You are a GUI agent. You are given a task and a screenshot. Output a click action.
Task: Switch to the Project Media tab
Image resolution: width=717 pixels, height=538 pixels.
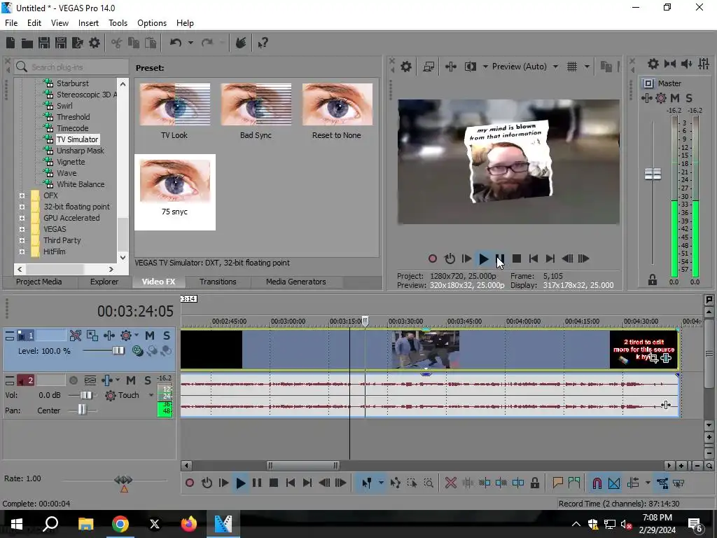(x=39, y=282)
